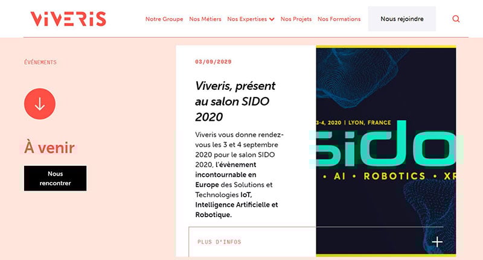The width and height of the screenshot is (483, 260).
Task: Open Notre Groupe menu item
Action: click(164, 19)
